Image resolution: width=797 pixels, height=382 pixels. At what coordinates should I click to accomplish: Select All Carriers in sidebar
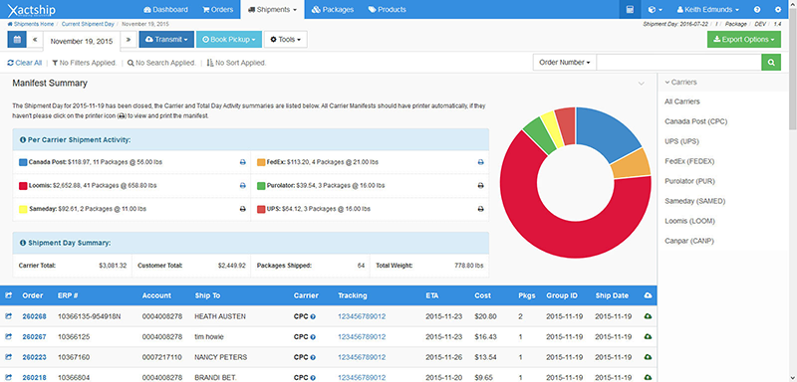click(682, 101)
